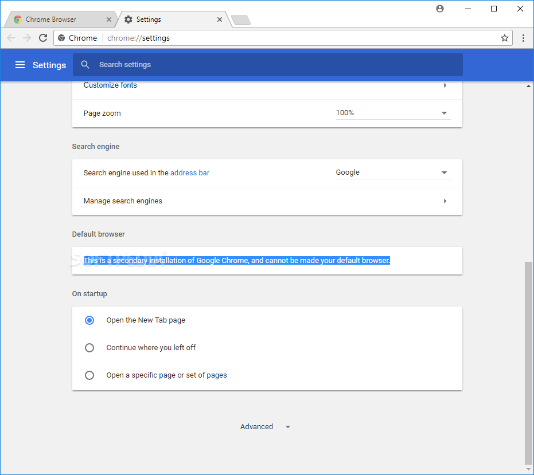Switch to the Settings tab

(174, 19)
